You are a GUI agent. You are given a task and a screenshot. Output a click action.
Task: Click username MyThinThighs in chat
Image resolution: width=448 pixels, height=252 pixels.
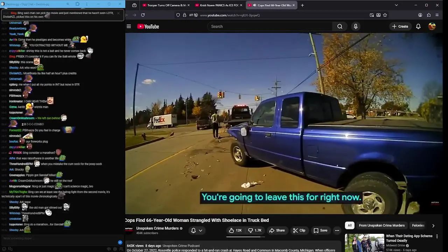click(x=18, y=192)
